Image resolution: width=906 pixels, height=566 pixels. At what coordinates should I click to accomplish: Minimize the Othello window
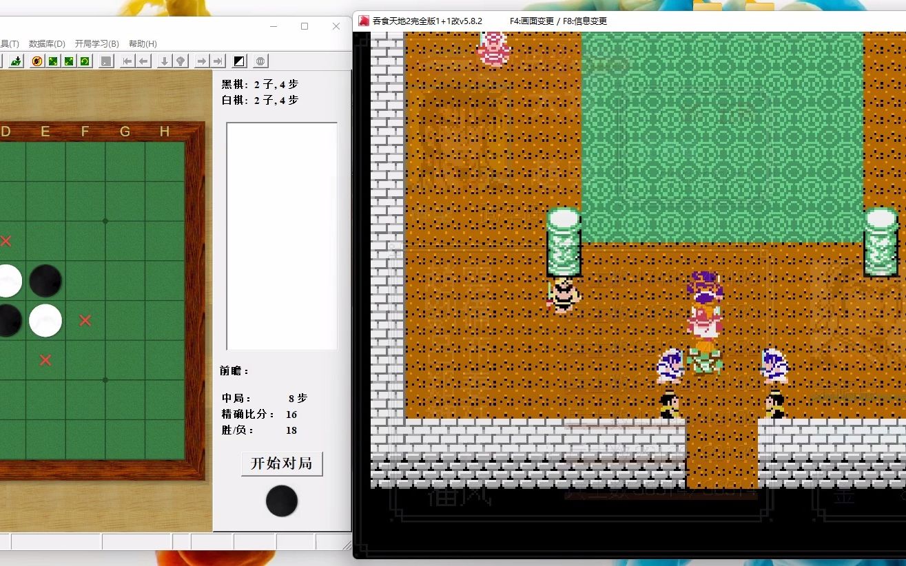(273, 26)
